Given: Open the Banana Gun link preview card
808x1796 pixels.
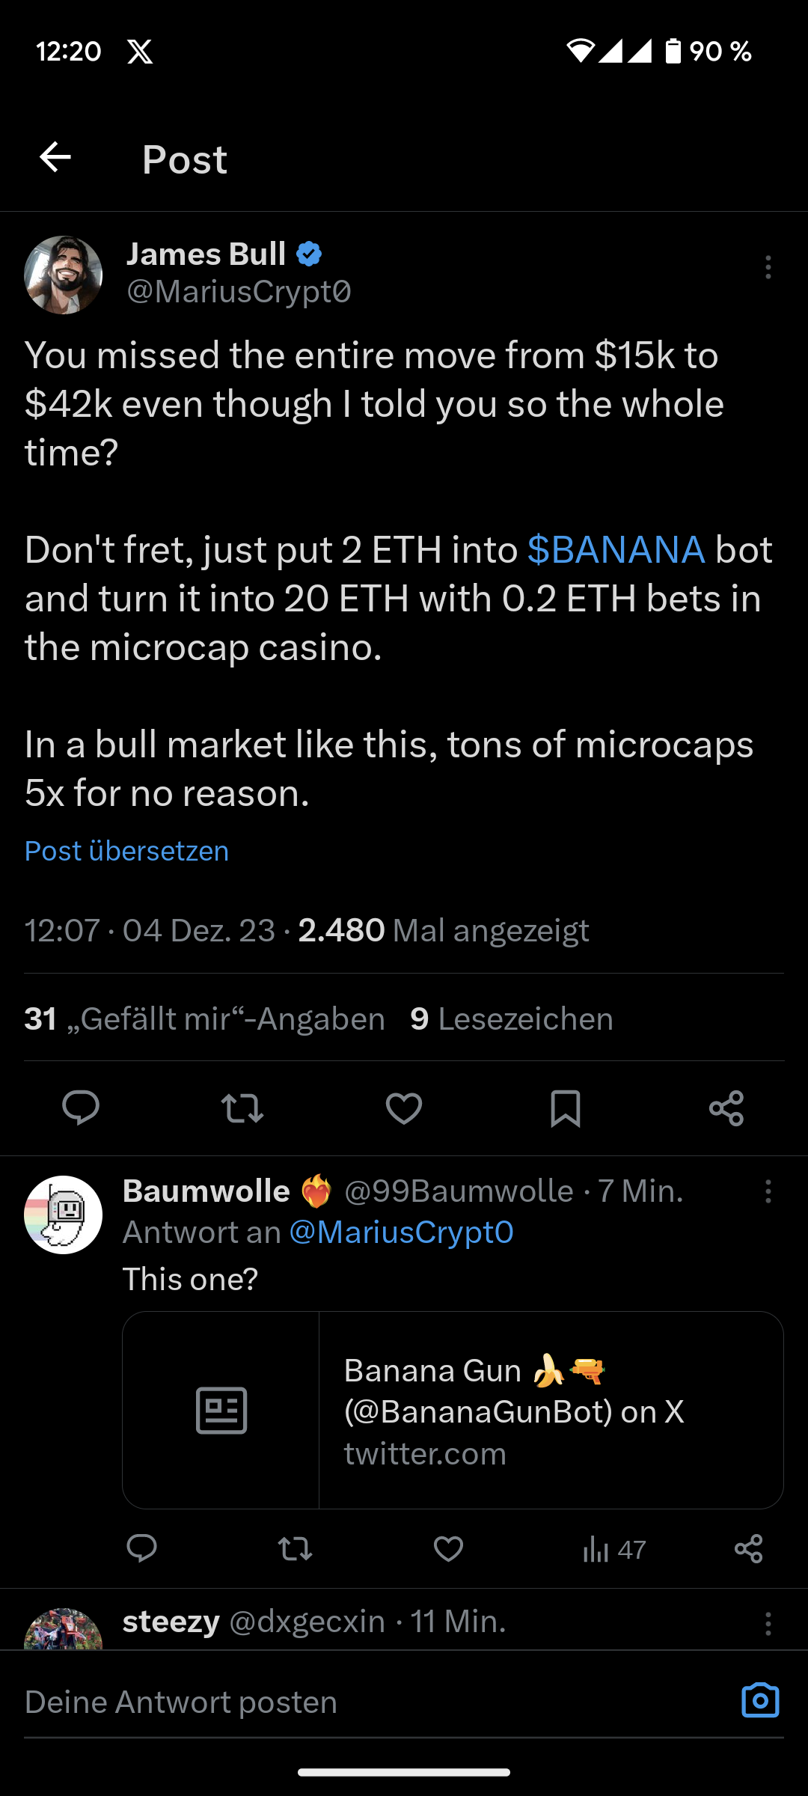Looking at the screenshot, I should click(x=453, y=1410).
